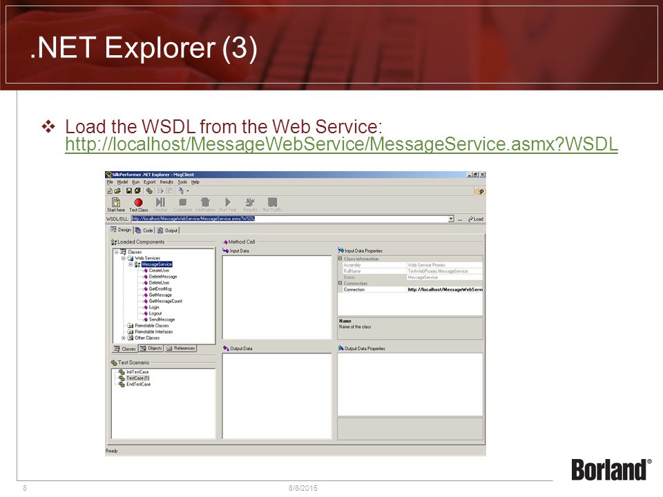Screen dimensions: 663x497
Task: Click the New project toolbar icon
Action: click(x=110, y=191)
